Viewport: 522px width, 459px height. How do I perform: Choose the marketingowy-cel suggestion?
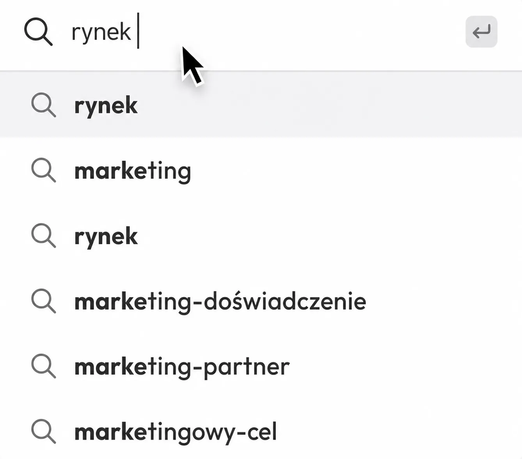point(176,432)
